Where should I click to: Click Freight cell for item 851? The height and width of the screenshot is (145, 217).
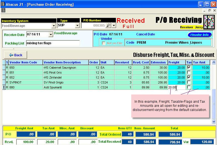tap(177, 72)
